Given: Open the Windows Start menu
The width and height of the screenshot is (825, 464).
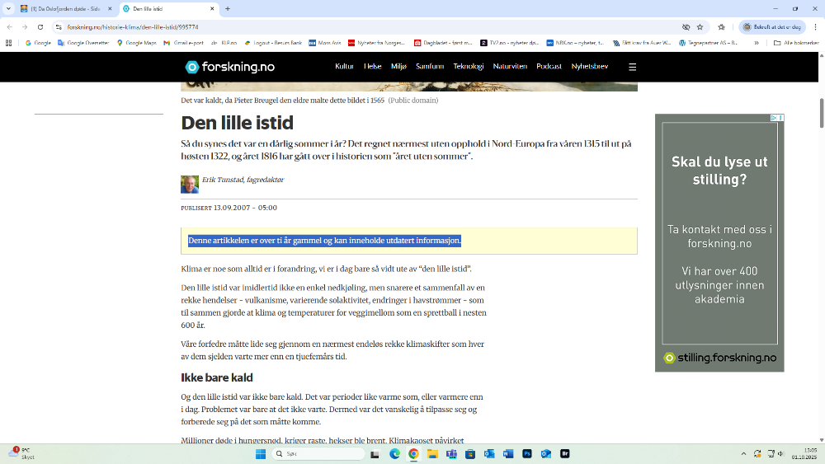Looking at the screenshot, I should click(x=261, y=453).
